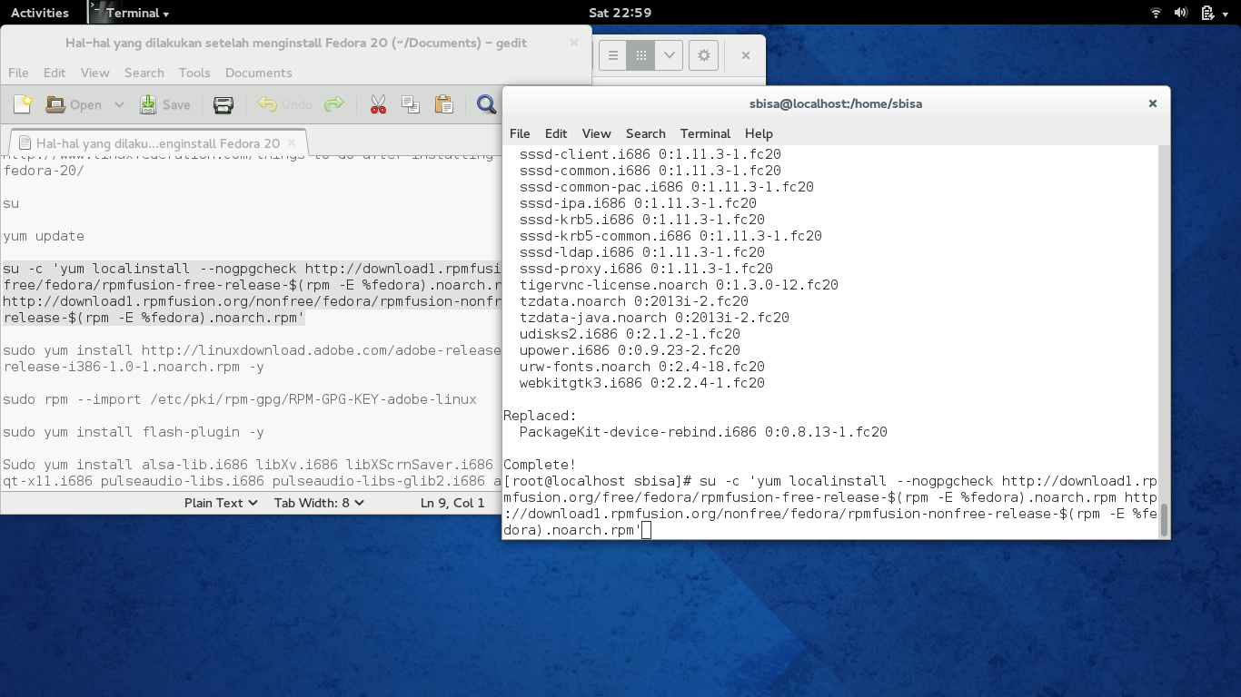Redo the last undone action in gedit

334,104
